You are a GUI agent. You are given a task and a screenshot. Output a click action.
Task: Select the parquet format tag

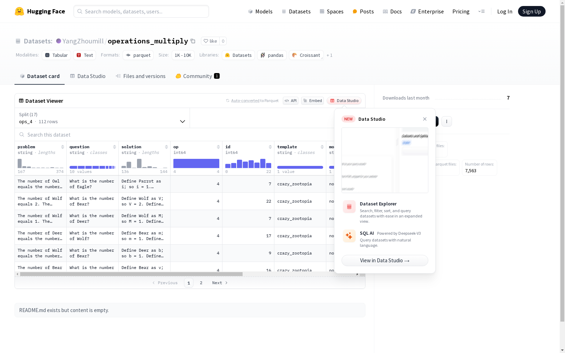(138, 55)
